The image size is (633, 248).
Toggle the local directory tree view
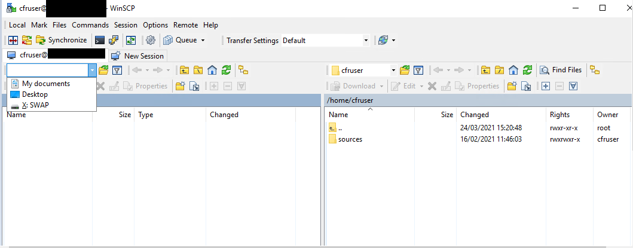[243, 71]
